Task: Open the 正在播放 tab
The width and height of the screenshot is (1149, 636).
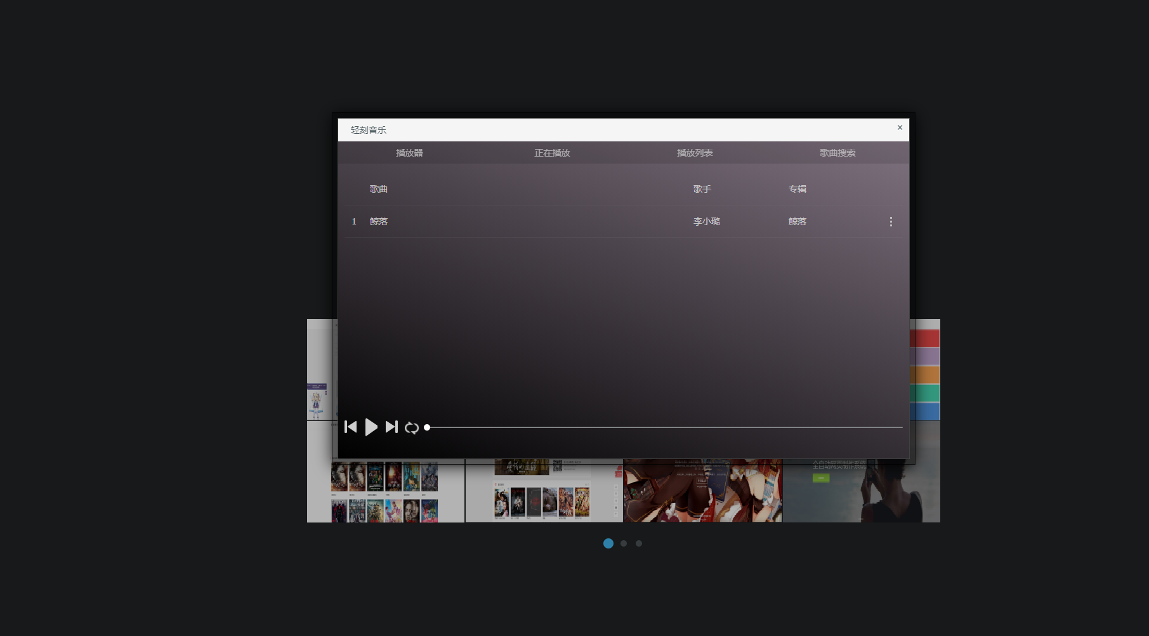Action: pos(552,153)
